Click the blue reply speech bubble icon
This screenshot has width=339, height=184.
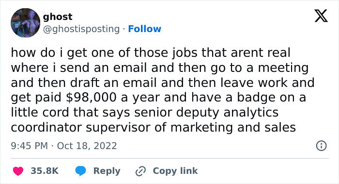pos(80,171)
